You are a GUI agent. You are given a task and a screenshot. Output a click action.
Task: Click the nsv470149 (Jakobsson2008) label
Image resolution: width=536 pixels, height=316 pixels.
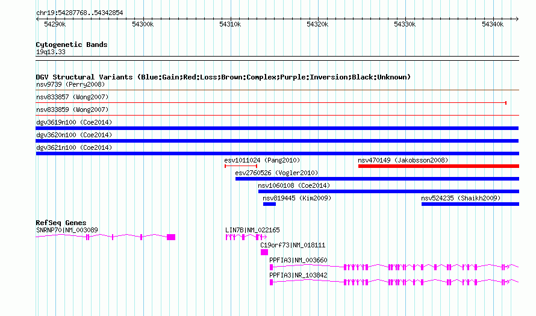click(x=403, y=160)
